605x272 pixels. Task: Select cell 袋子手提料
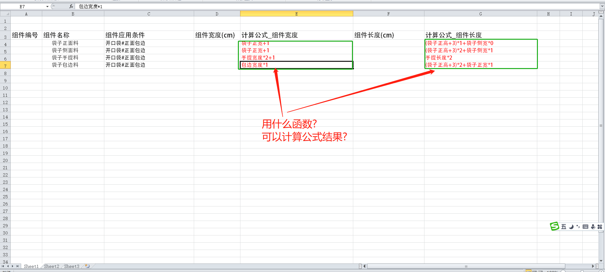[73, 58]
